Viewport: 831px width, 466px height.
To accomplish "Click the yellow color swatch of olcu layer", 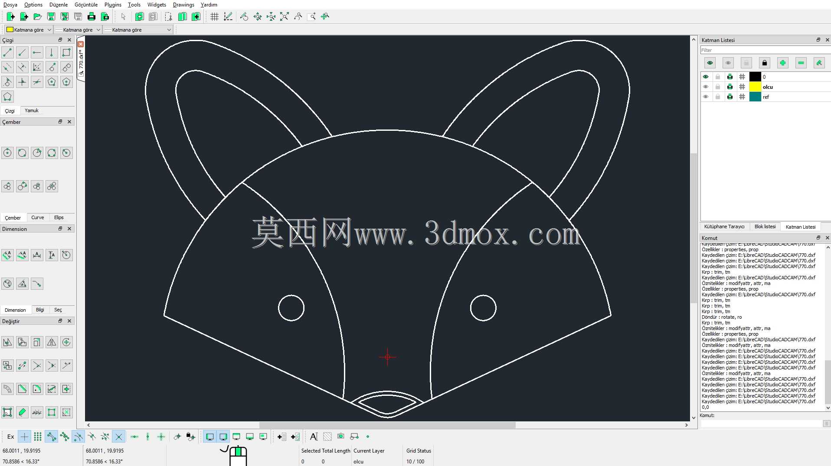I will 755,87.
